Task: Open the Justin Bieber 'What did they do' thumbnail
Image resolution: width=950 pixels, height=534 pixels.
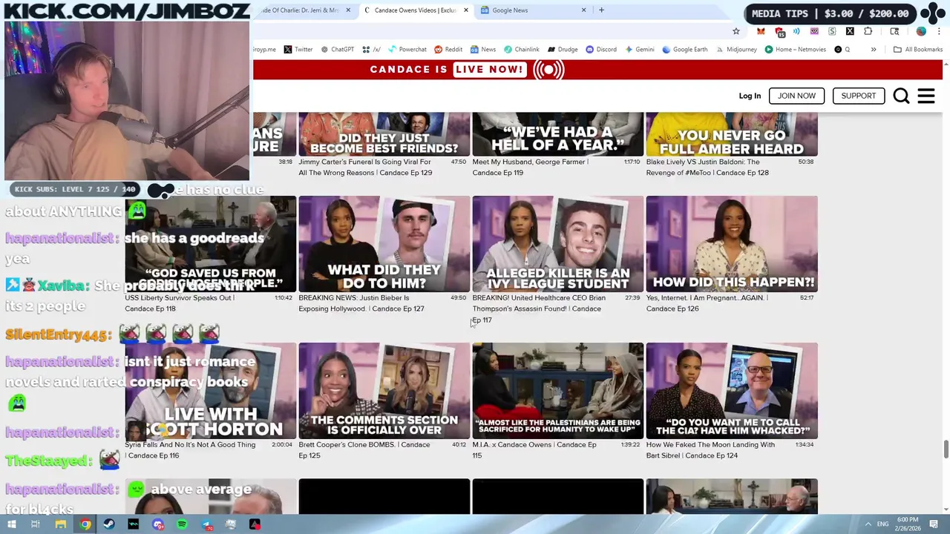Action: (384, 244)
